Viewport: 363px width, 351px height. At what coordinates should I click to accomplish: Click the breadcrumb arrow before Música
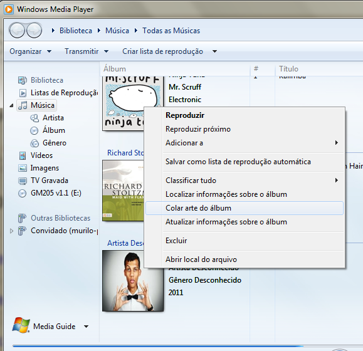tap(99, 31)
